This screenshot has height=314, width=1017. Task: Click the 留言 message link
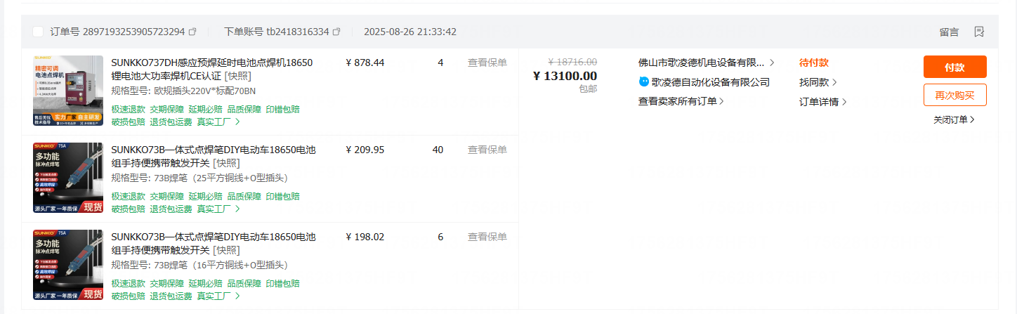pos(949,32)
